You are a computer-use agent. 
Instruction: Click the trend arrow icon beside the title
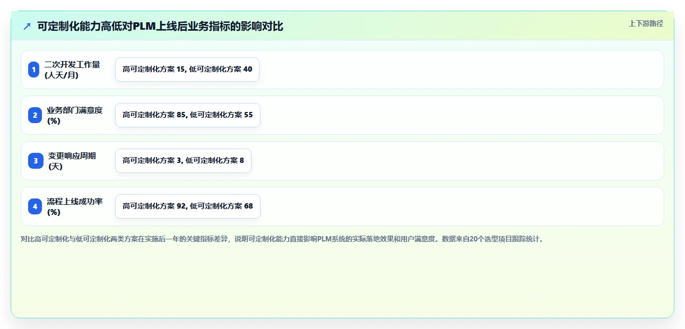click(27, 26)
